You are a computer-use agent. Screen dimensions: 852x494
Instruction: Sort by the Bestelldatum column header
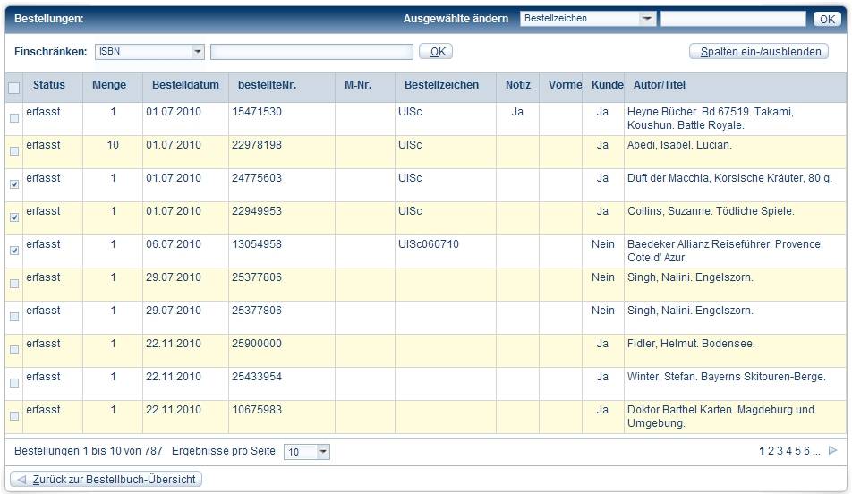click(185, 85)
